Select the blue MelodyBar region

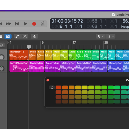pos(115,66)
